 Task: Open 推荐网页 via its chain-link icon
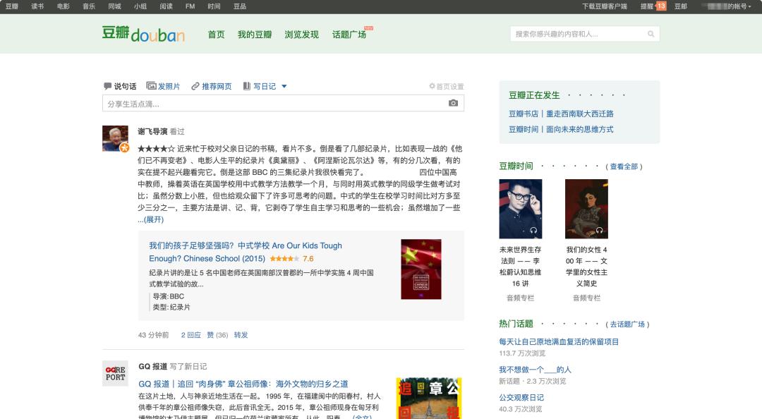197,85
